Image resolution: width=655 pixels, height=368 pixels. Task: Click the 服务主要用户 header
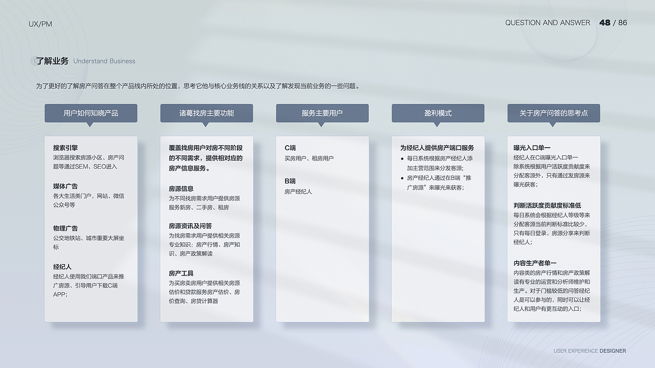click(x=322, y=113)
